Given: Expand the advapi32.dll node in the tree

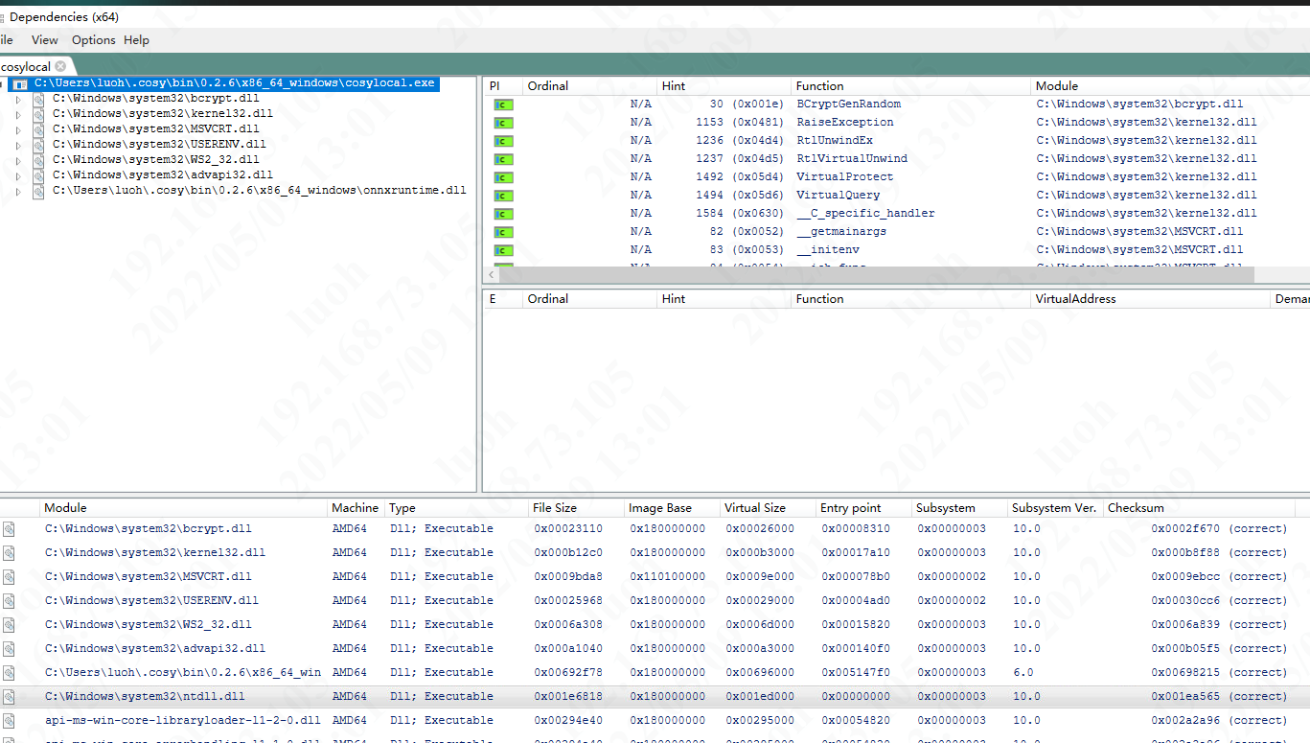Looking at the screenshot, I should tap(17, 175).
